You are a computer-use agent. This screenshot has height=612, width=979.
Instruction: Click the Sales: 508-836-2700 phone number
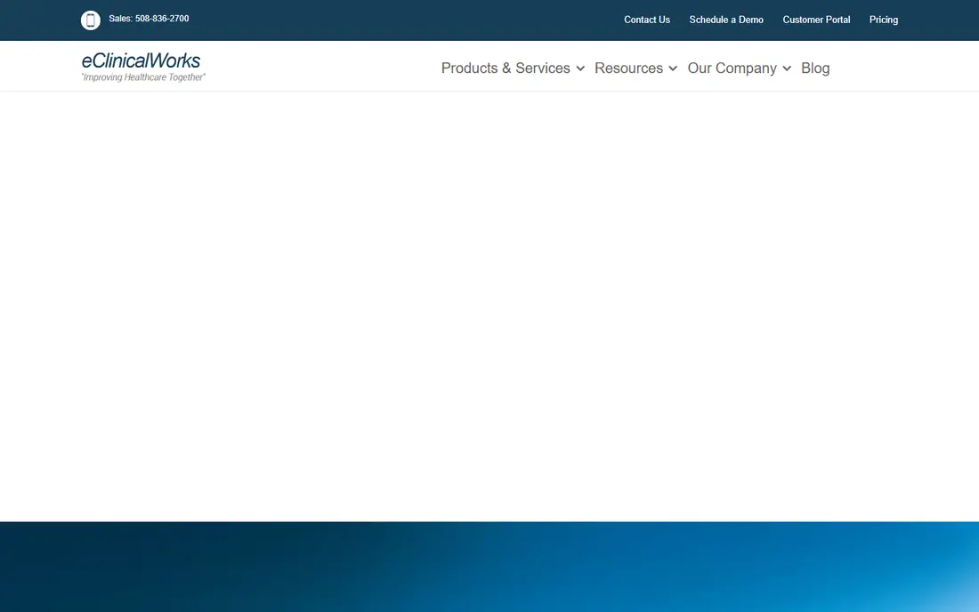pyautogui.click(x=149, y=19)
